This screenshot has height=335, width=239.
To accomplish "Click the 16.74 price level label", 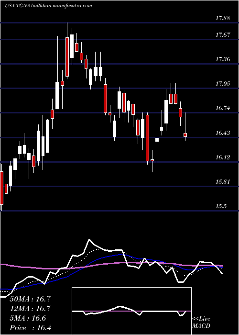I will tap(223, 108).
